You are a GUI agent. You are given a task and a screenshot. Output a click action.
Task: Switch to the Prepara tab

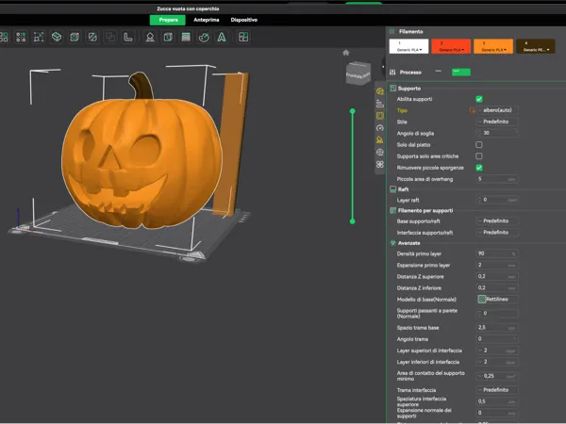click(168, 20)
